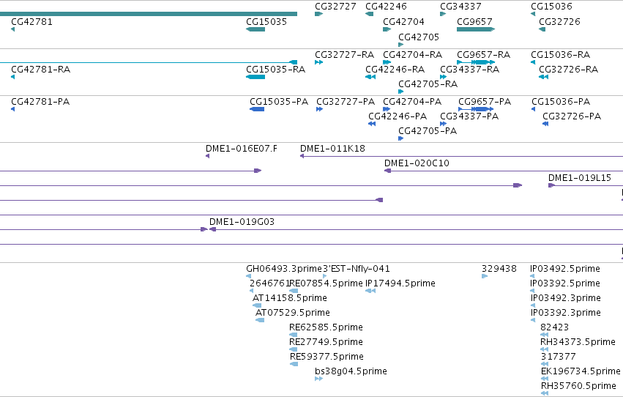Select EST feature 2646761
Image resolution: width=623 pixels, height=397 pixels.
269,283
